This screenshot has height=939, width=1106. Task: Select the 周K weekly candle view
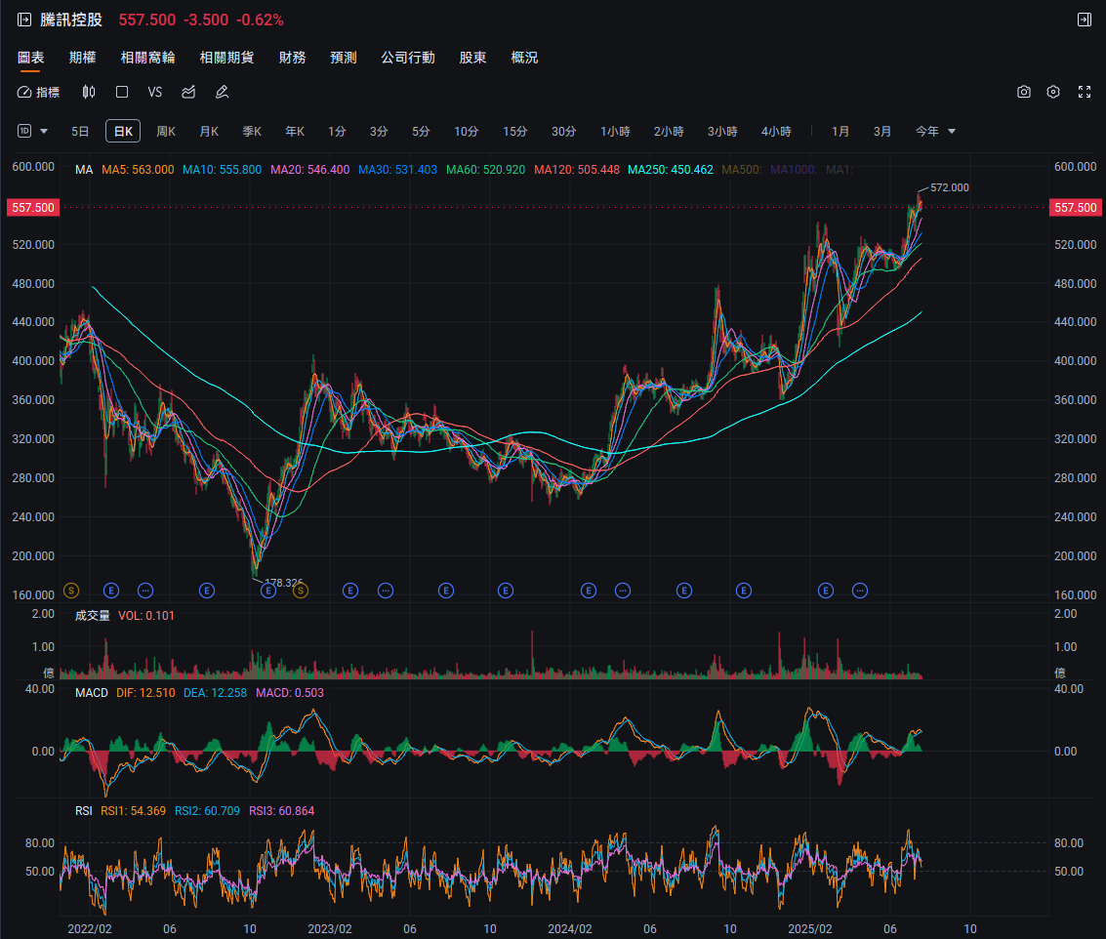click(165, 131)
